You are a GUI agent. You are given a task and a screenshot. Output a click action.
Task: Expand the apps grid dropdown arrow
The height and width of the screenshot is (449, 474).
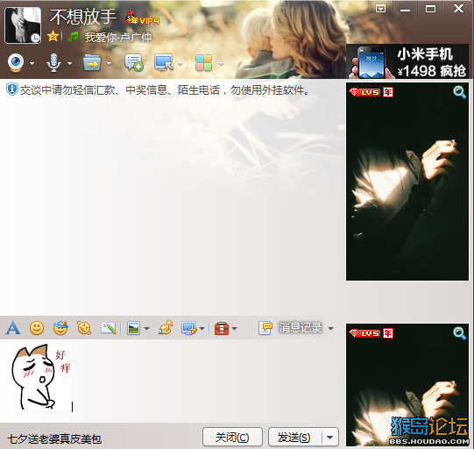click(221, 63)
